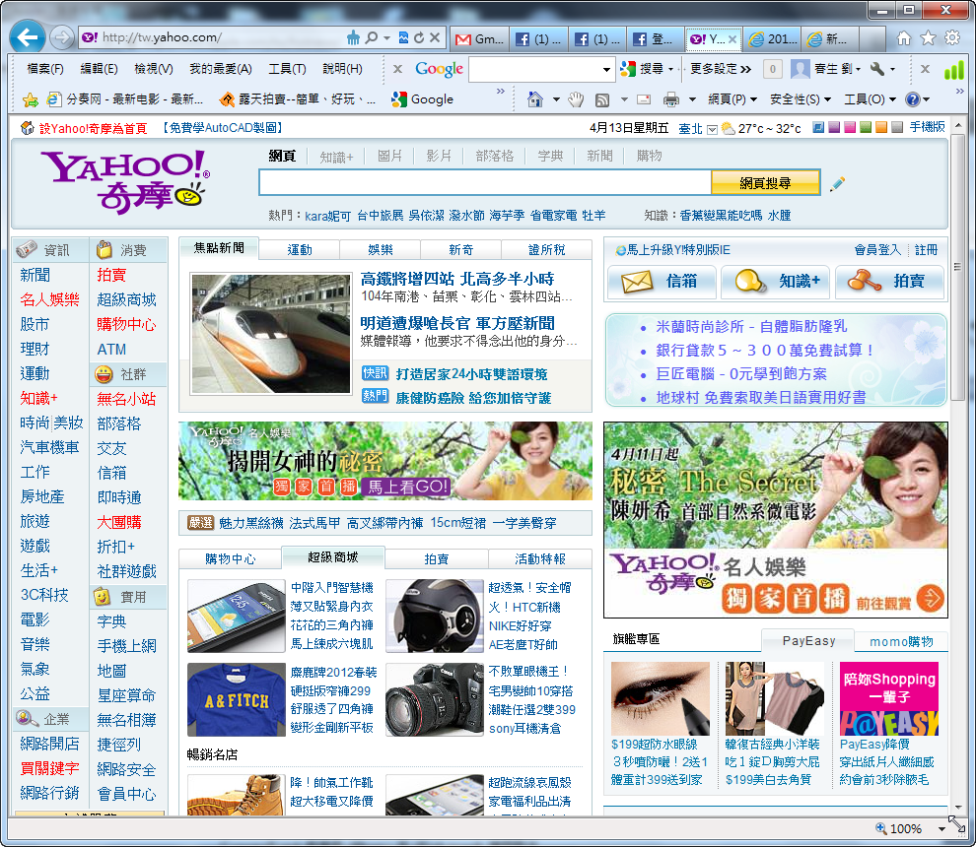This screenshot has width=976, height=847.
Task: Close the Google toolbar with its X
Action: [x=397, y=68]
